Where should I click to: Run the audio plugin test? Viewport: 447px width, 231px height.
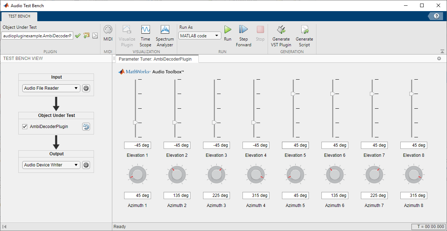227,33
